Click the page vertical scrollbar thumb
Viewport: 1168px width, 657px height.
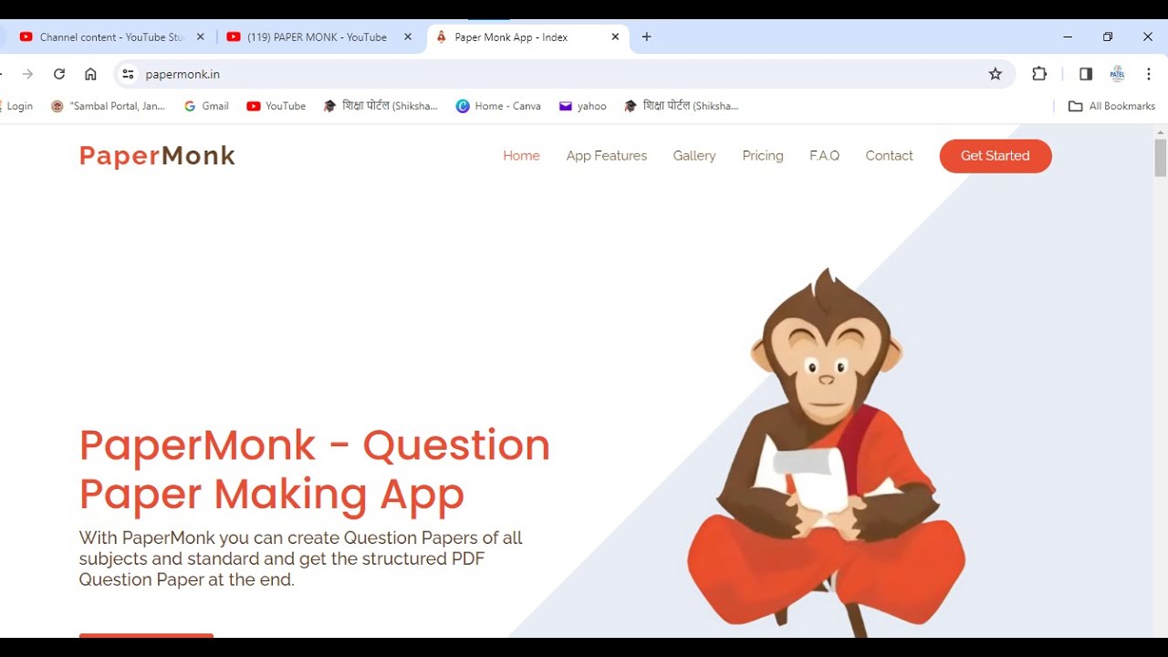[x=1161, y=158]
